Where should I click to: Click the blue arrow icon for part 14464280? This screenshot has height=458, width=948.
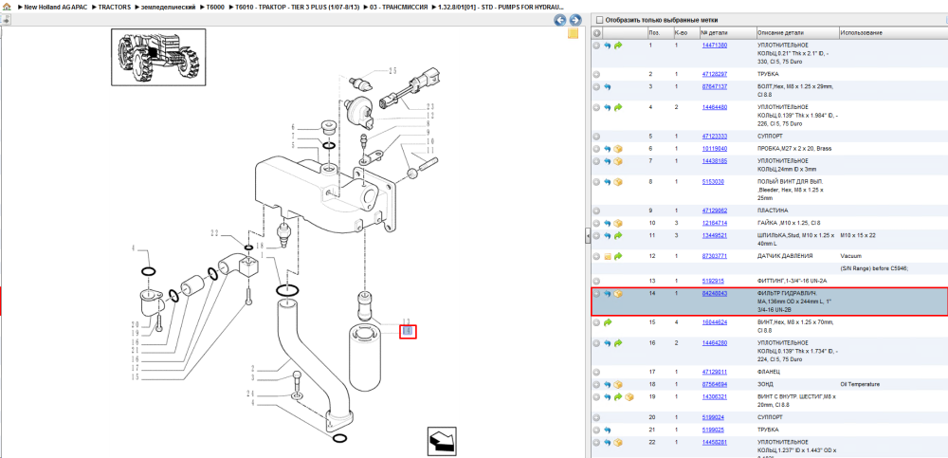[x=608, y=343]
